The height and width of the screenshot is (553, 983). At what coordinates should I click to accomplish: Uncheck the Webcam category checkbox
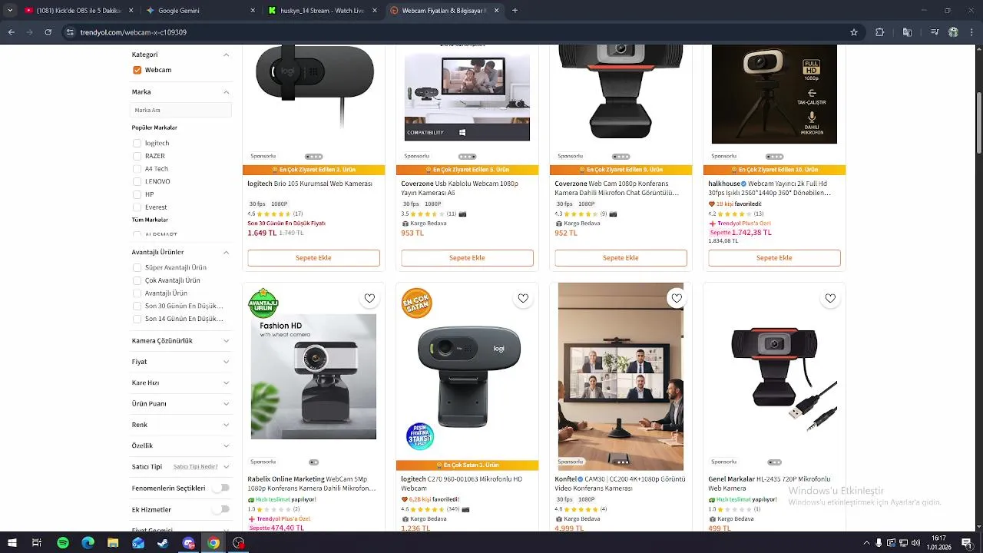(137, 70)
